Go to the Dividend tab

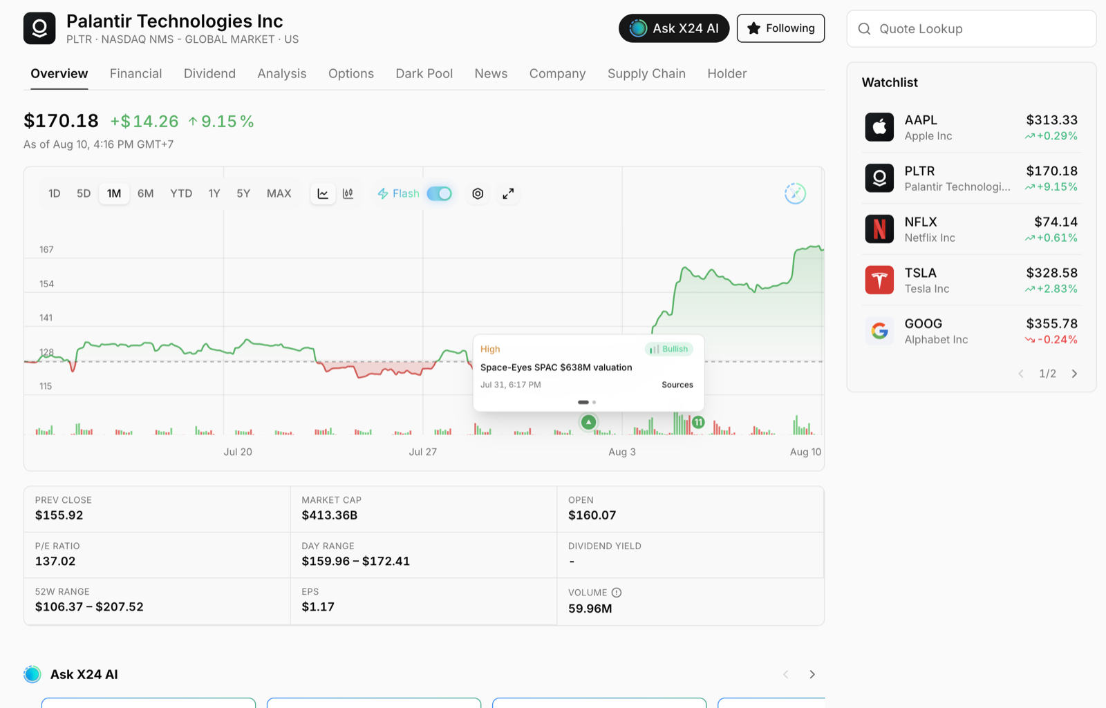point(209,74)
